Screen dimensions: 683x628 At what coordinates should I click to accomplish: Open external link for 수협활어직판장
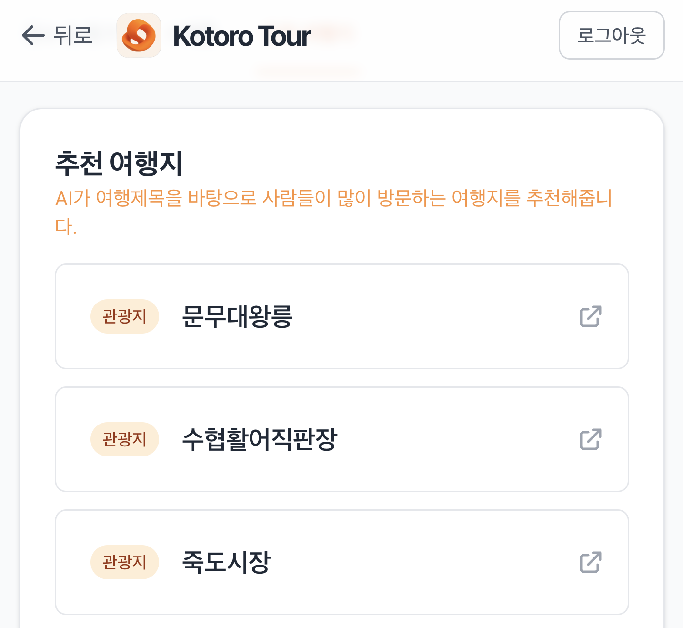(590, 439)
